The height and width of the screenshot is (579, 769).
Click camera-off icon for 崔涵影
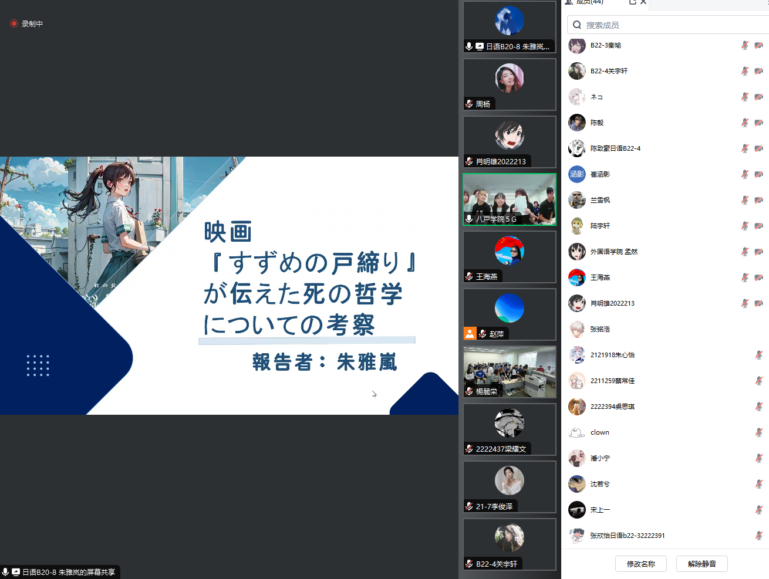pos(758,174)
